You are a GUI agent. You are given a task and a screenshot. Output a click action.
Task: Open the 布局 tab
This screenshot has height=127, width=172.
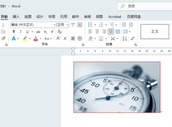tap(52, 17)
